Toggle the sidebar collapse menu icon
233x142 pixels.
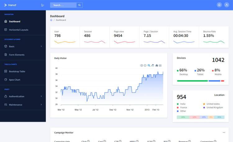(43, 5)
